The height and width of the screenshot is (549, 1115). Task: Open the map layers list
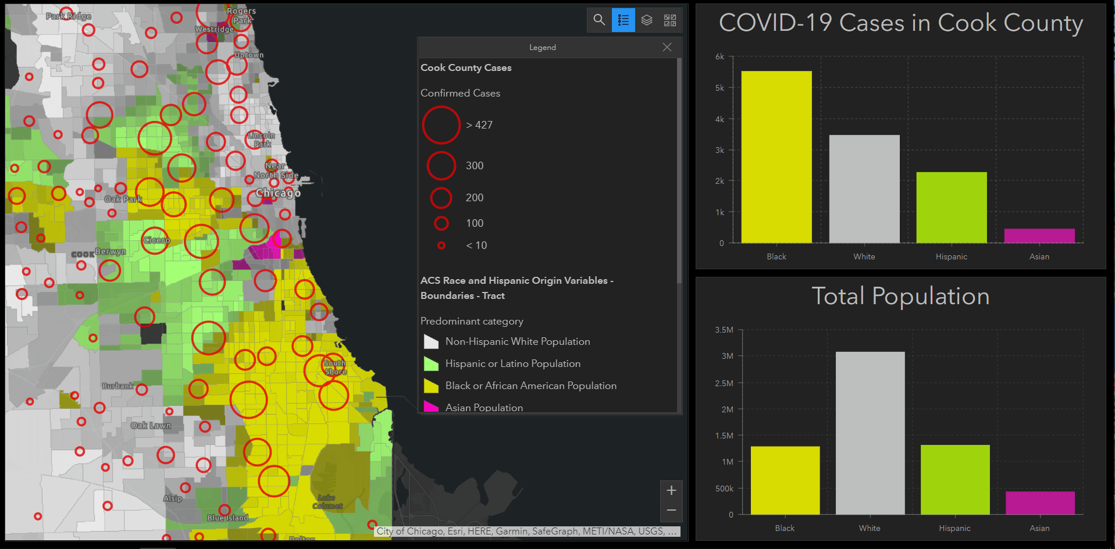pyautogui.click(x=646, y=20)
